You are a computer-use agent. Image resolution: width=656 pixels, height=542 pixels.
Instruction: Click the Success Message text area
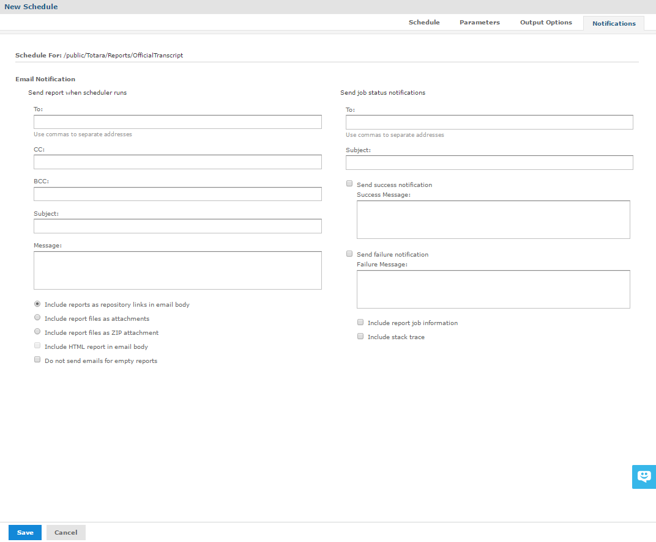pyautogui.click(x=493, y=219)
